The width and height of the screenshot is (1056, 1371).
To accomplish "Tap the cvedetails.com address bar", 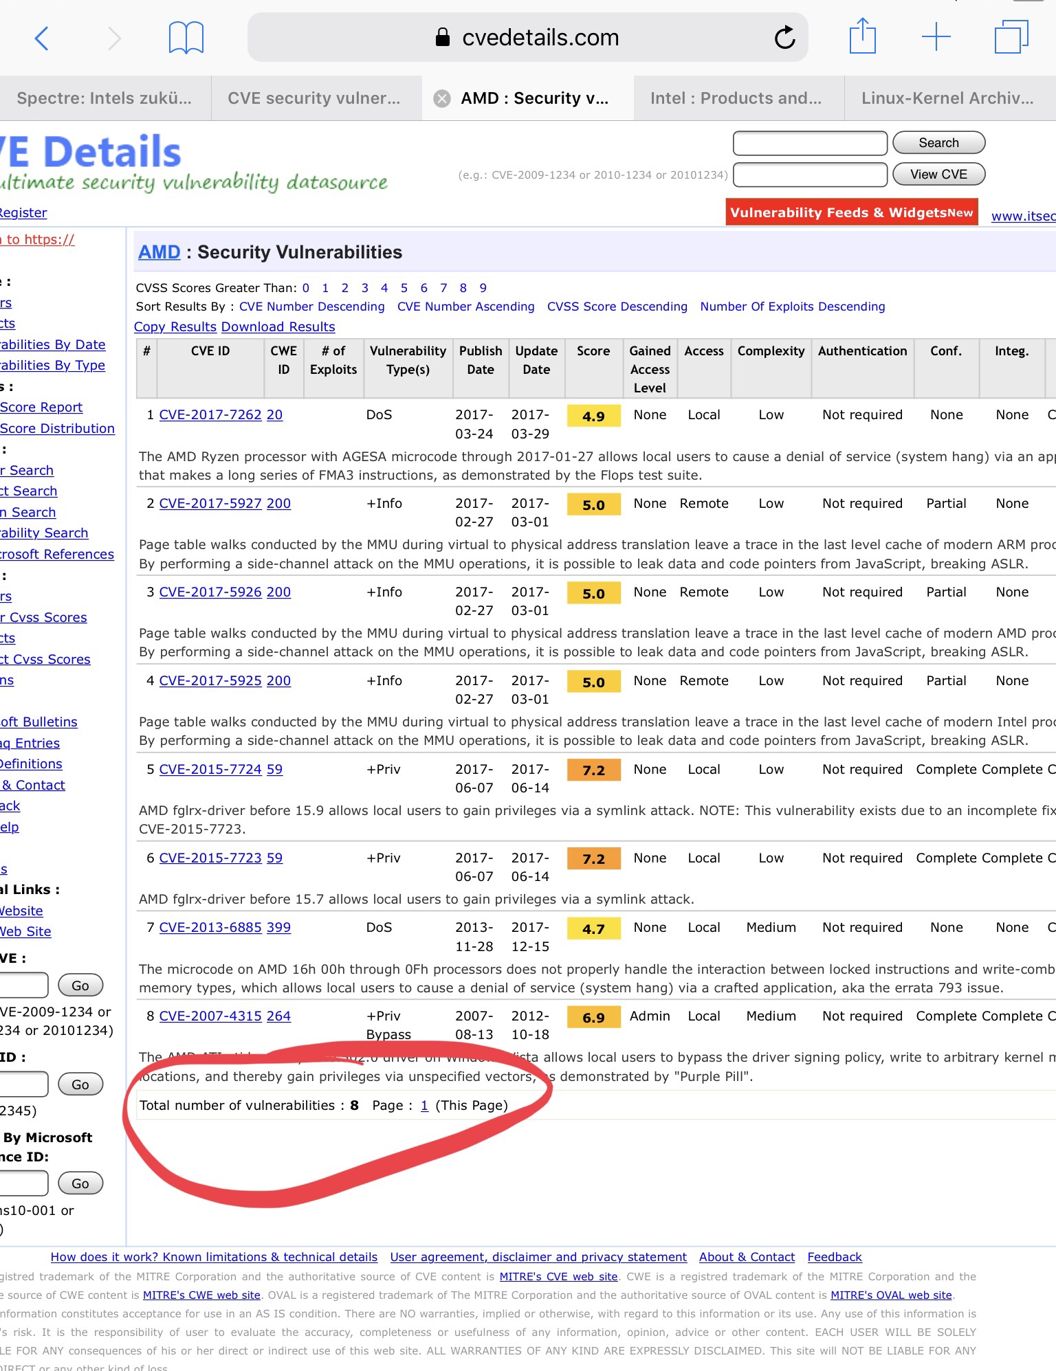I will (x=527, y=37).
